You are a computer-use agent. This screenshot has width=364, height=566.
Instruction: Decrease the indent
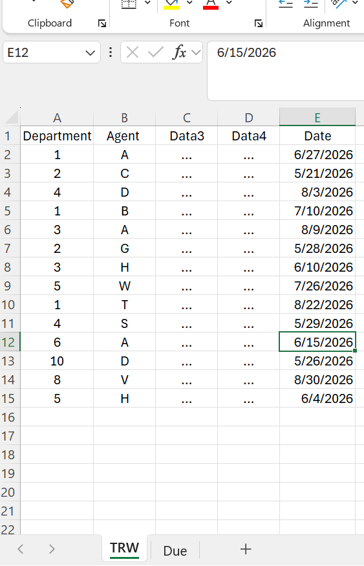tap(286, 4)
